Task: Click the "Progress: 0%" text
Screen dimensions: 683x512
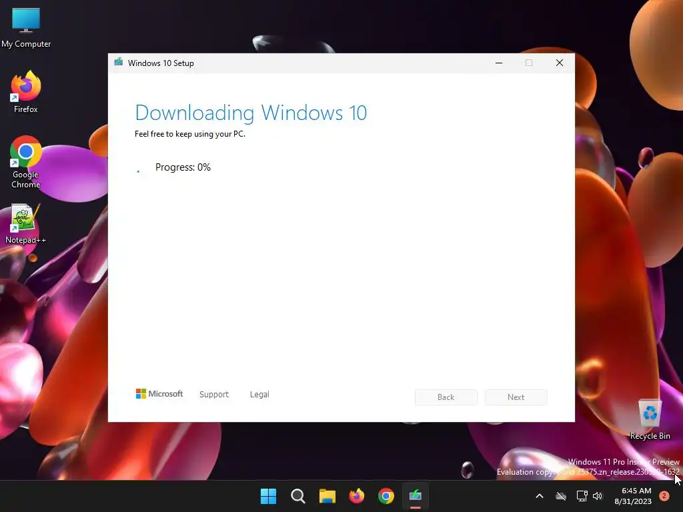Action: pyautogui.click(x=183, y=167)
